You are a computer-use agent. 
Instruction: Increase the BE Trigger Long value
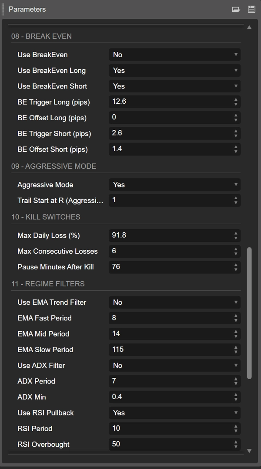236,99
